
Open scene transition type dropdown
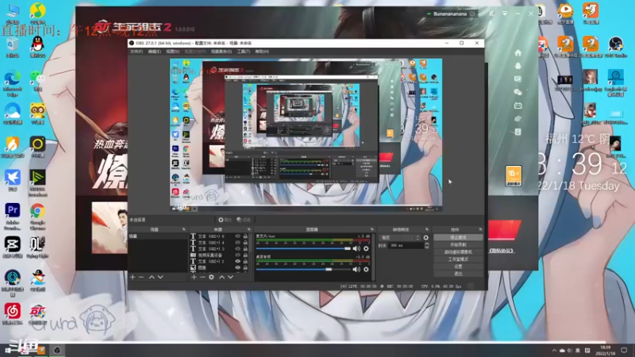(x=400, y=237)
